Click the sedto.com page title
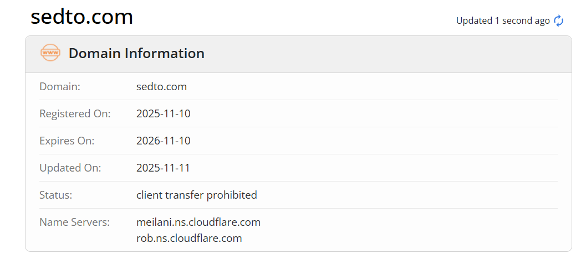Screen dimensions: 586x259 (81, 17)
